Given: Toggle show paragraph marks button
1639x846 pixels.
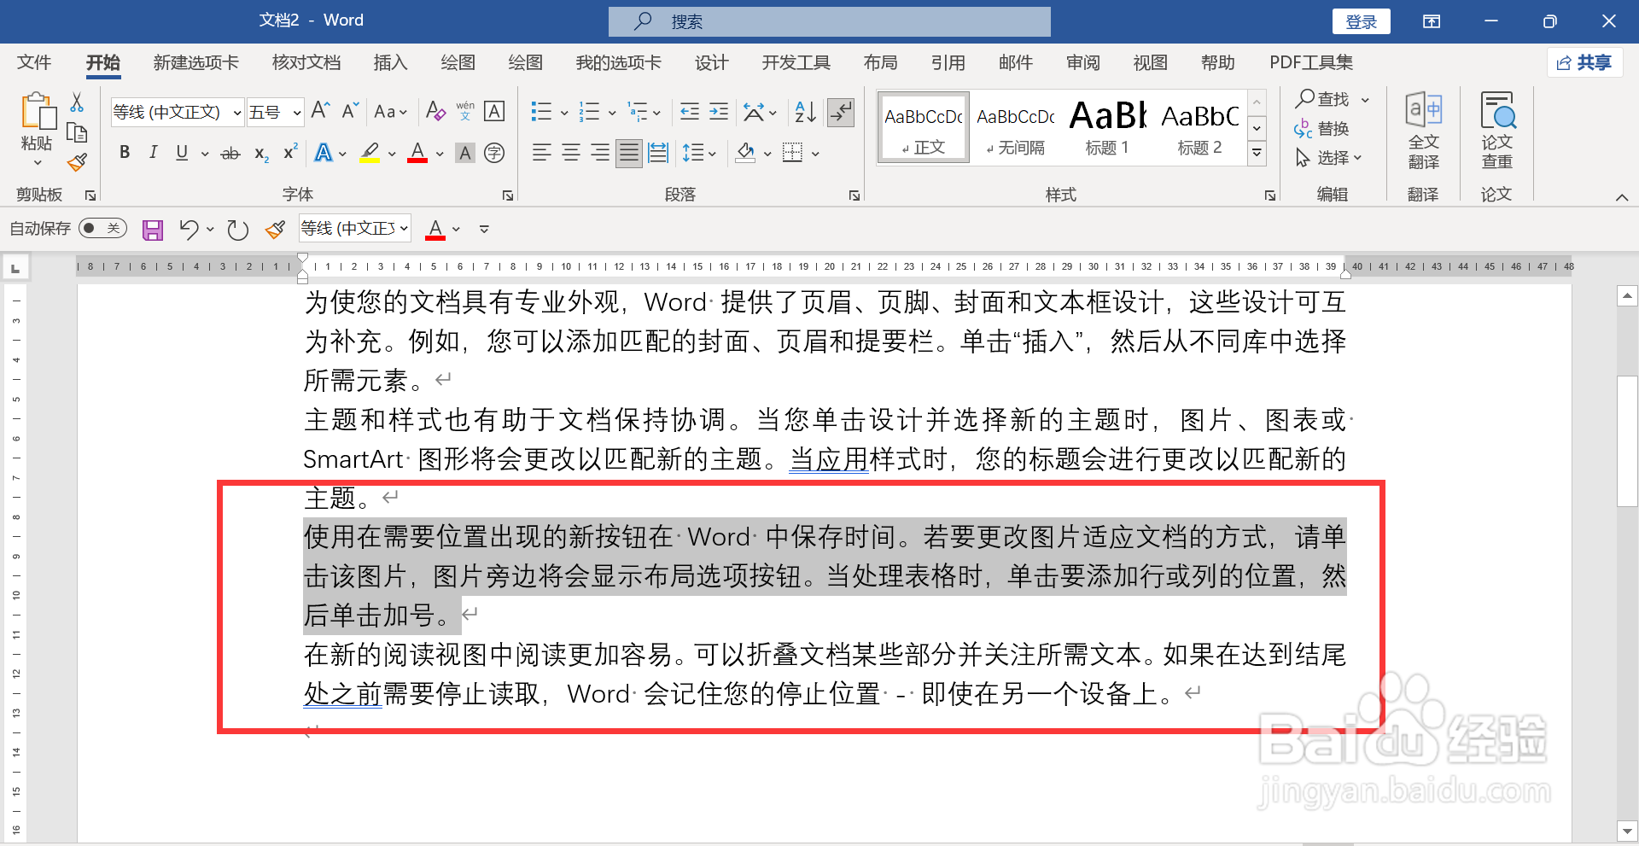Looking at the screenshot, I should pos(842,112).
